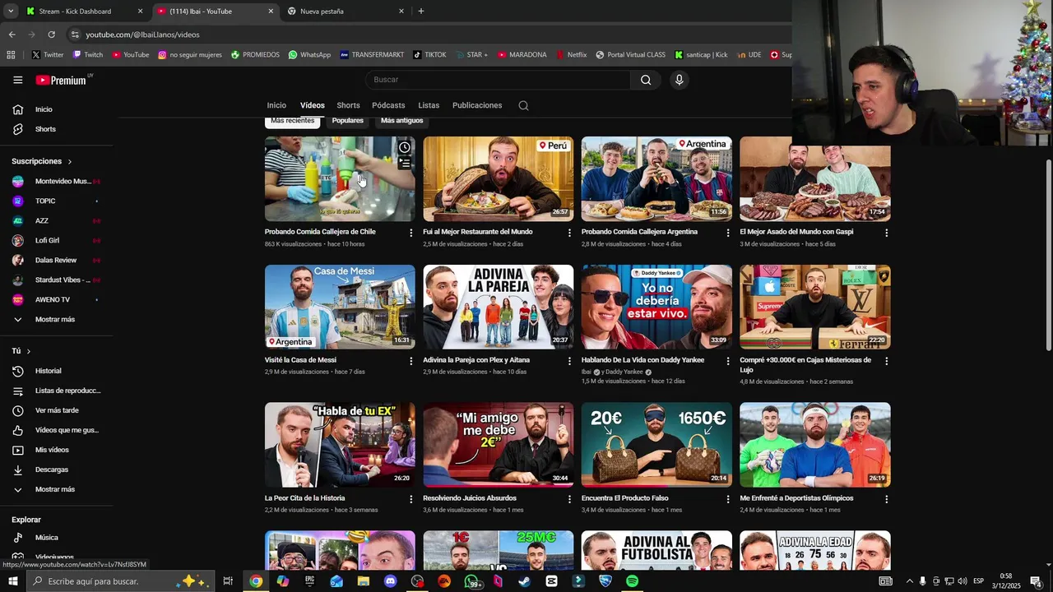
Task: Open Mis vídeos in sidebar
Action: (57, 450)
